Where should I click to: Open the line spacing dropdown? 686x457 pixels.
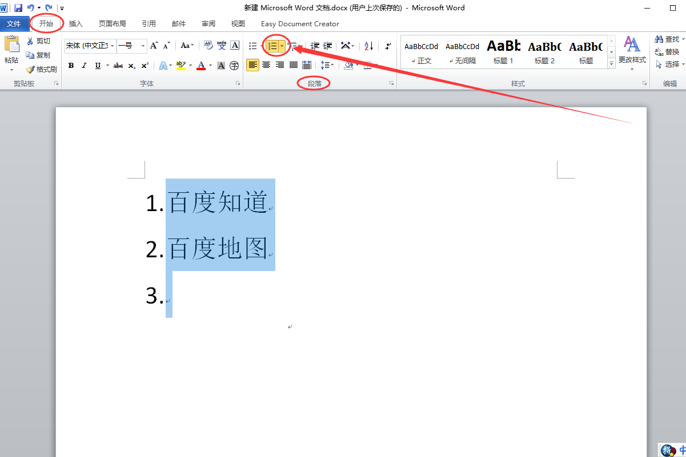(327, 65)
